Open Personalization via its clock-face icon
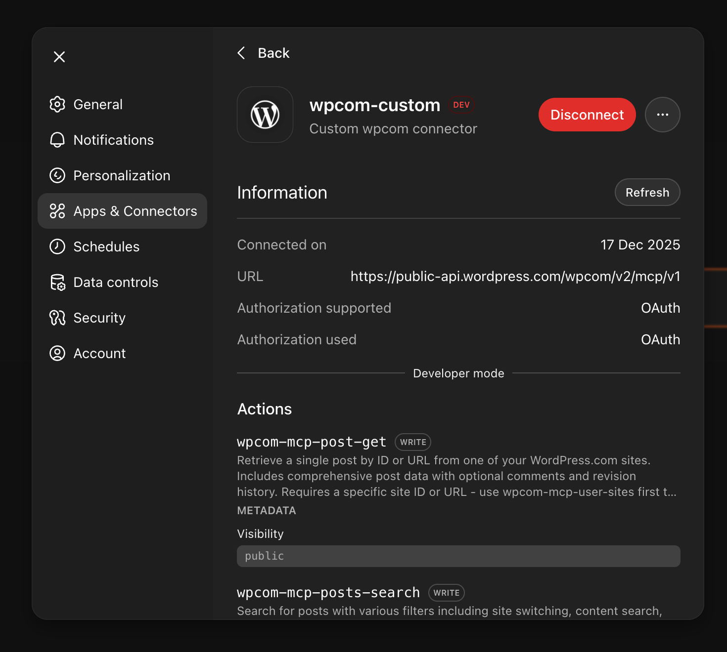Screen dimensions: 727x652 57,175
